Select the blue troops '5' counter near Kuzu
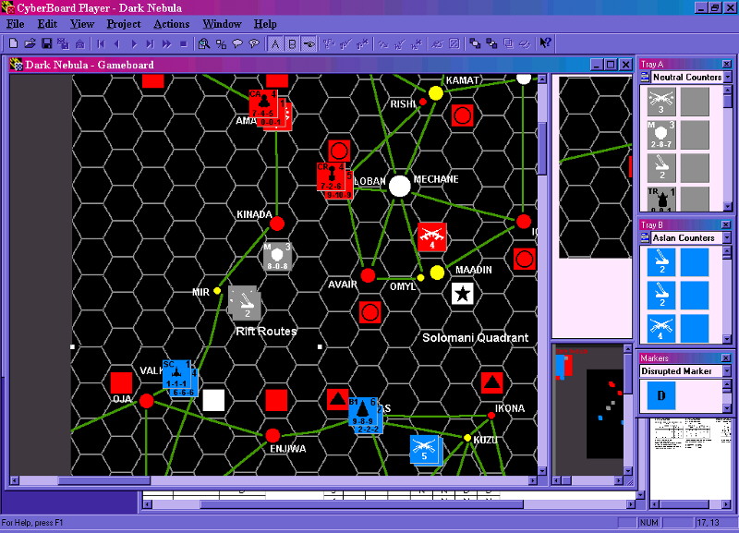 [x=425, y=449]
